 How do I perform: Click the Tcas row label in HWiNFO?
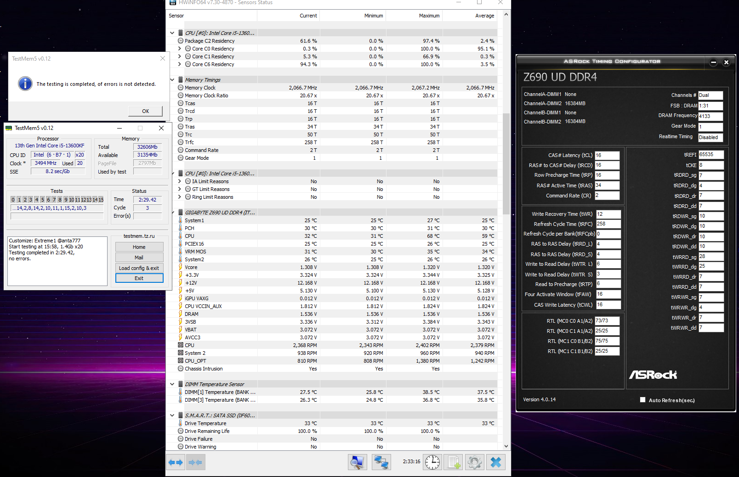(190, 103)
